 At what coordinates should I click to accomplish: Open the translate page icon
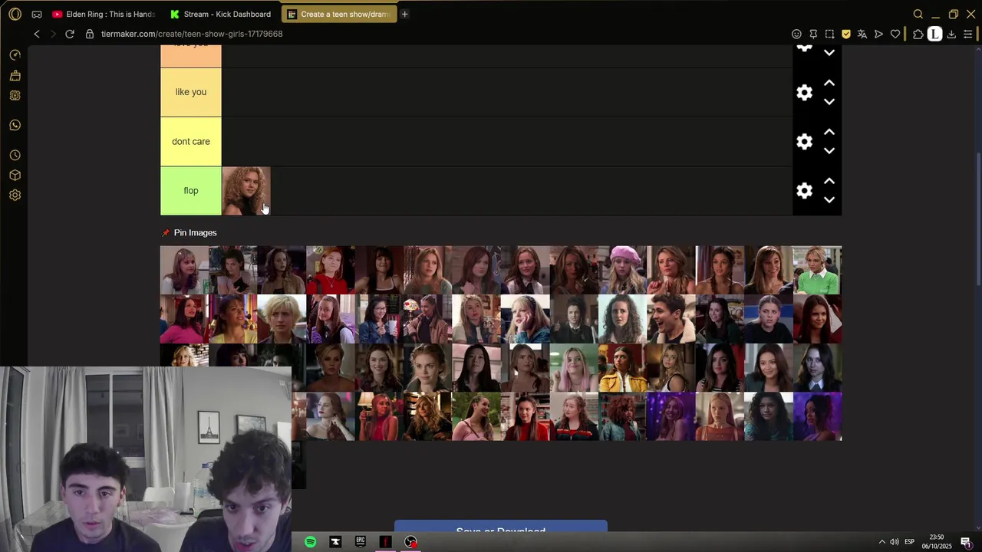862,34
